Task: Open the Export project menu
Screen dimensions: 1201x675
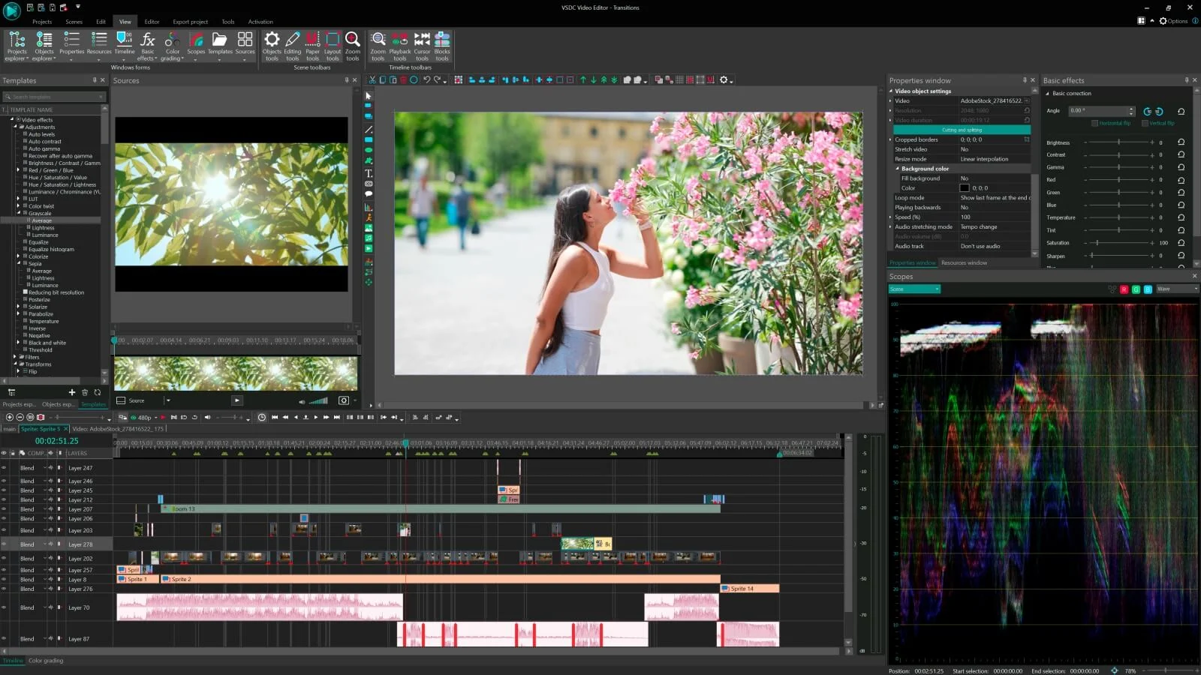Action: tap(191, 22)
